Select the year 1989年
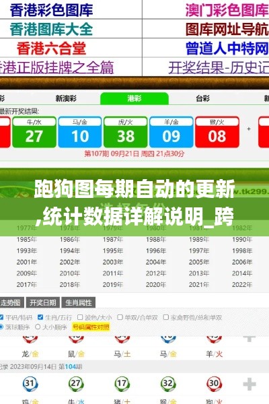This screenshot has height=404, width=269. (199, 240)
